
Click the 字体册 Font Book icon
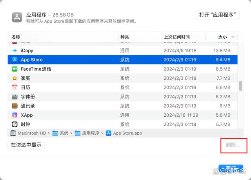[x=15, y=96]
